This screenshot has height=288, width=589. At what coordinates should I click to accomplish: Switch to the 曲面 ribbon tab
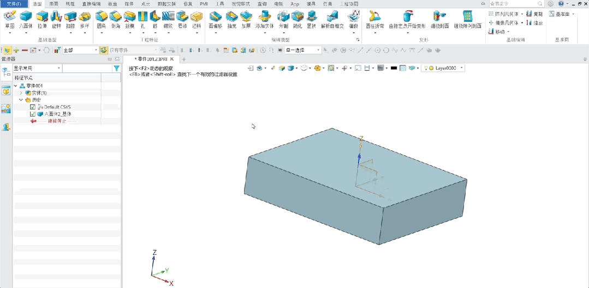(54, 4)
